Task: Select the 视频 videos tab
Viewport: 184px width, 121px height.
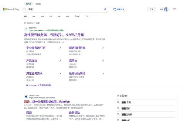Action: click(x=42, y=16)
